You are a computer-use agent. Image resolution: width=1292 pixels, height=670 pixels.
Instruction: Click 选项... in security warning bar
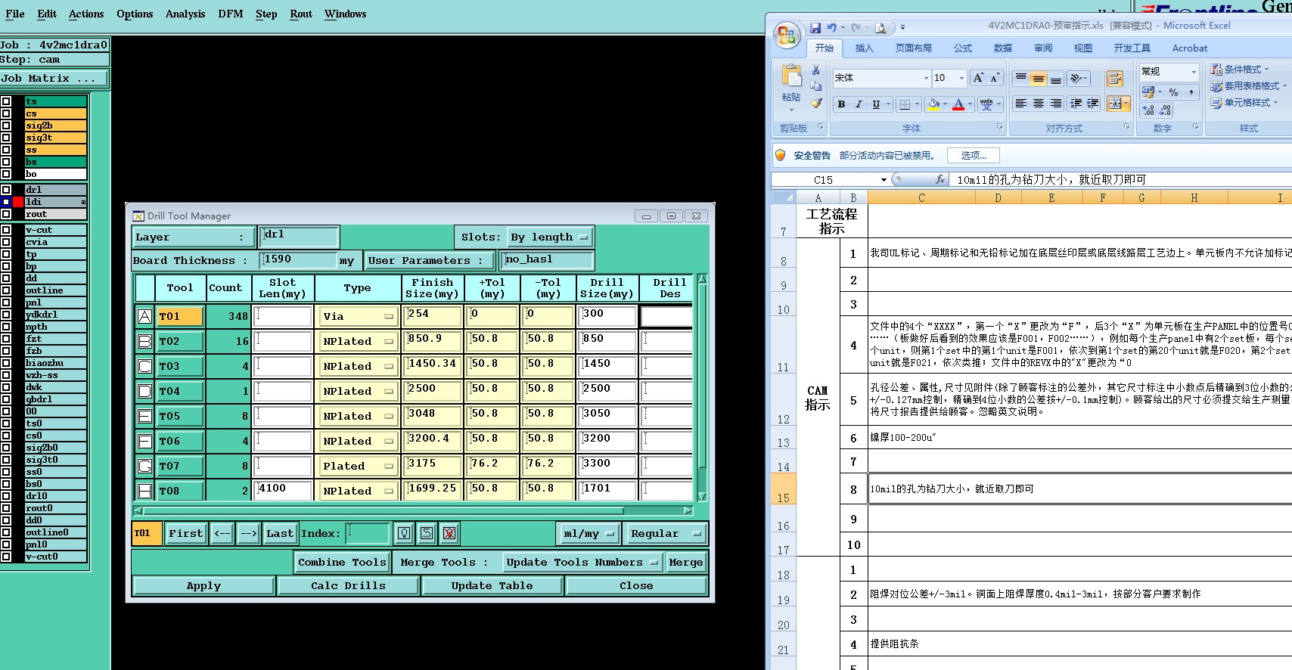tap(974, 155)
